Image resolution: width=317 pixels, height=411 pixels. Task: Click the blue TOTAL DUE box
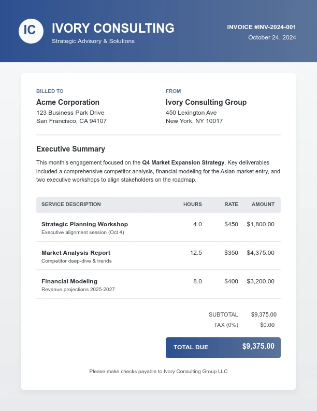tap(223, 347)
